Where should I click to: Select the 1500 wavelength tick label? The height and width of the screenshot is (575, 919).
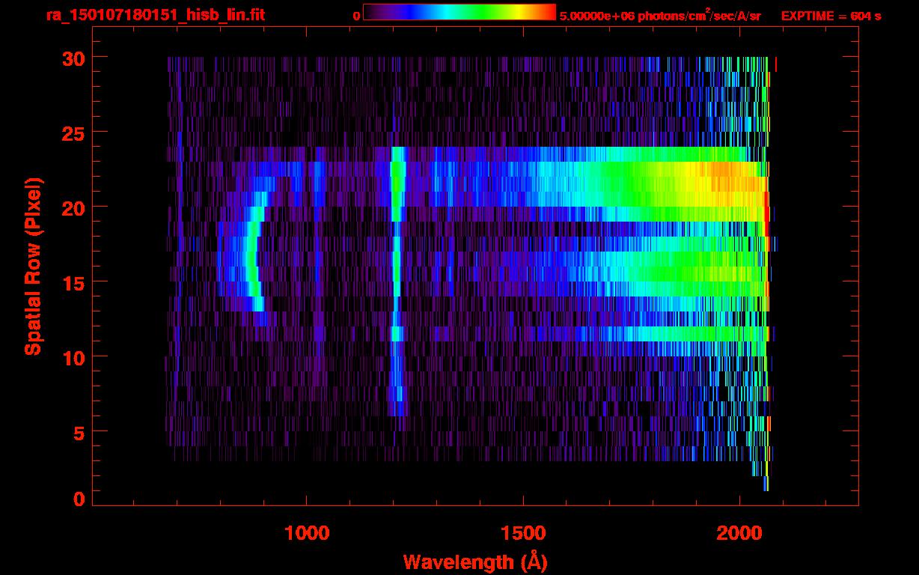522,533
